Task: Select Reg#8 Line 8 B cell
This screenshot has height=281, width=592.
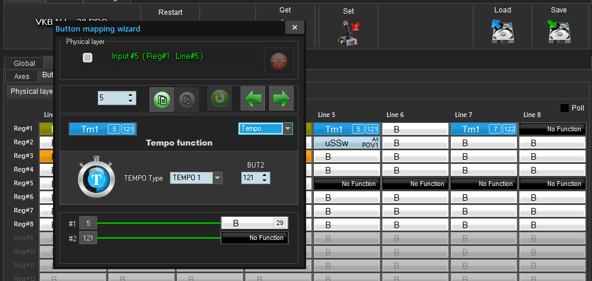Action: point(552,225)
